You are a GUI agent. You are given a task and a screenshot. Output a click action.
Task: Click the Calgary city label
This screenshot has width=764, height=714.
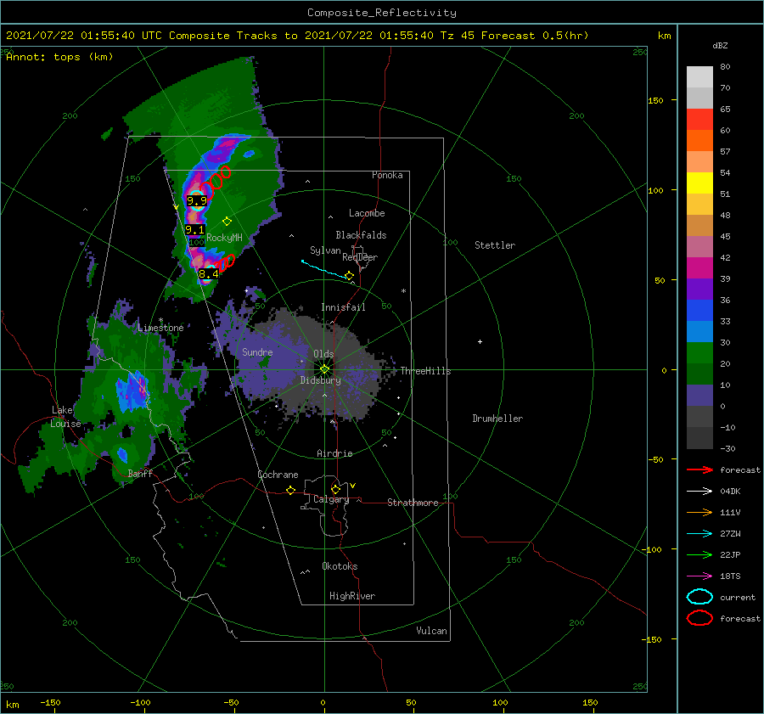point(331,499)
